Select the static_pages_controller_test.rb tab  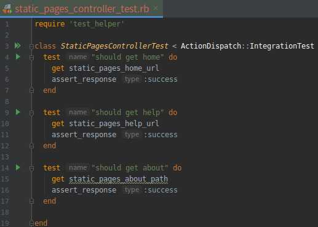pyautogui.click(x=82, y=9)
